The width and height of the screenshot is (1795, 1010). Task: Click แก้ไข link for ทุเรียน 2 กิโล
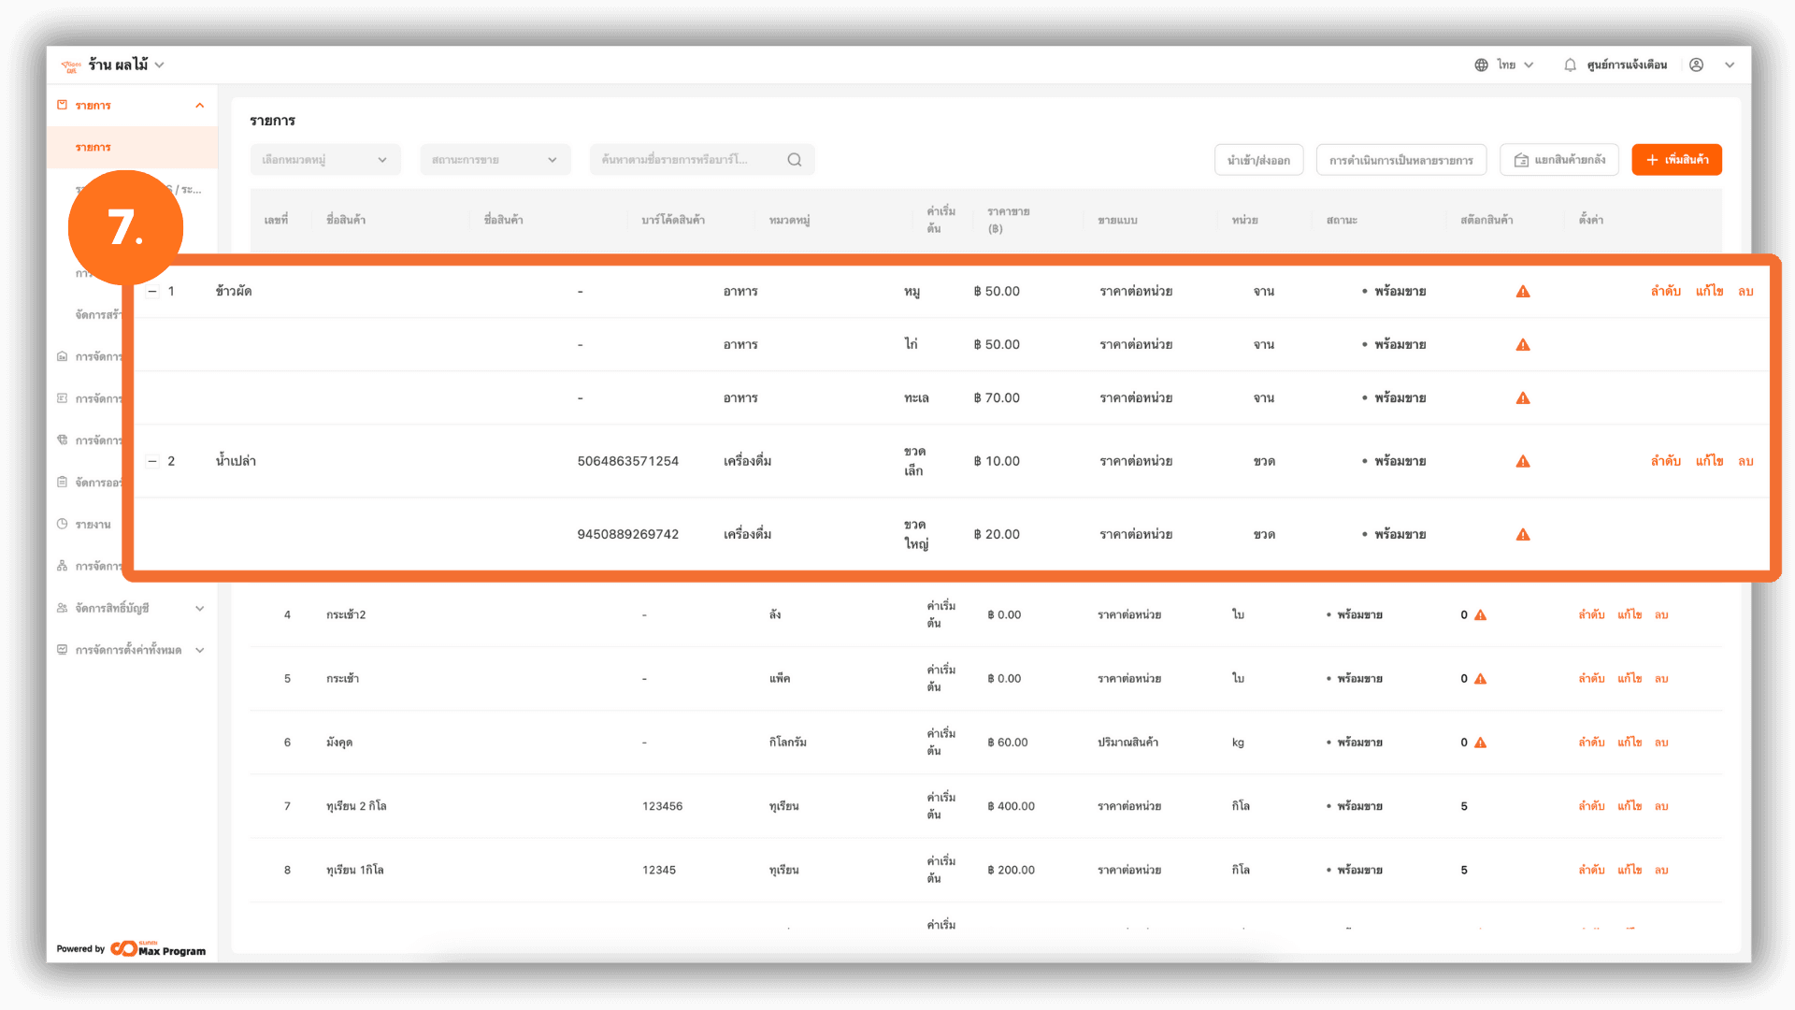click(1630, 806)
